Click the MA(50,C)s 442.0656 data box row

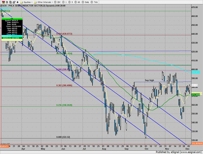[x=12, y=38]
